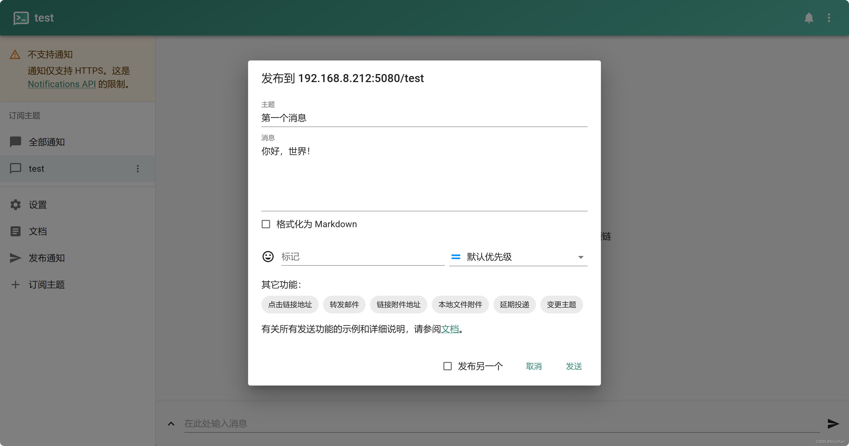The width and height of the screenshot is (849, 446).
Task: Open the notification bell icon
Action: pyautogui.click(x=809, y=18)
